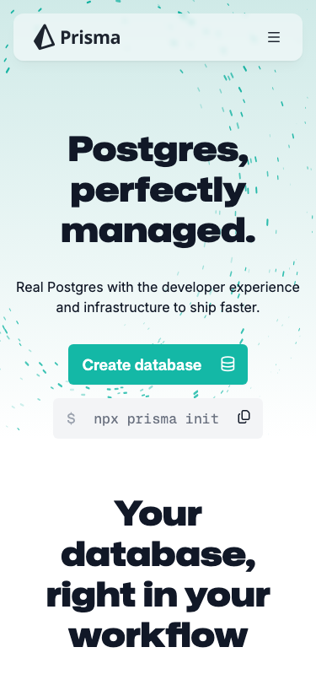Click the Create database button
The width and height of the screenshot is (316, 685).
pyautogui.click(x=158, y=364)
